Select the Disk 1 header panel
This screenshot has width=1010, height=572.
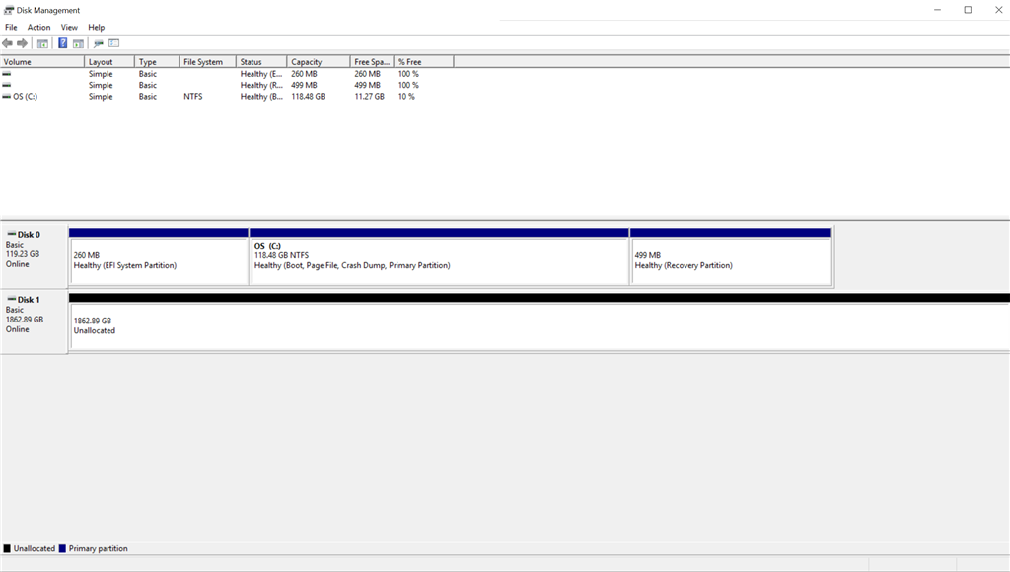[34, 321]
